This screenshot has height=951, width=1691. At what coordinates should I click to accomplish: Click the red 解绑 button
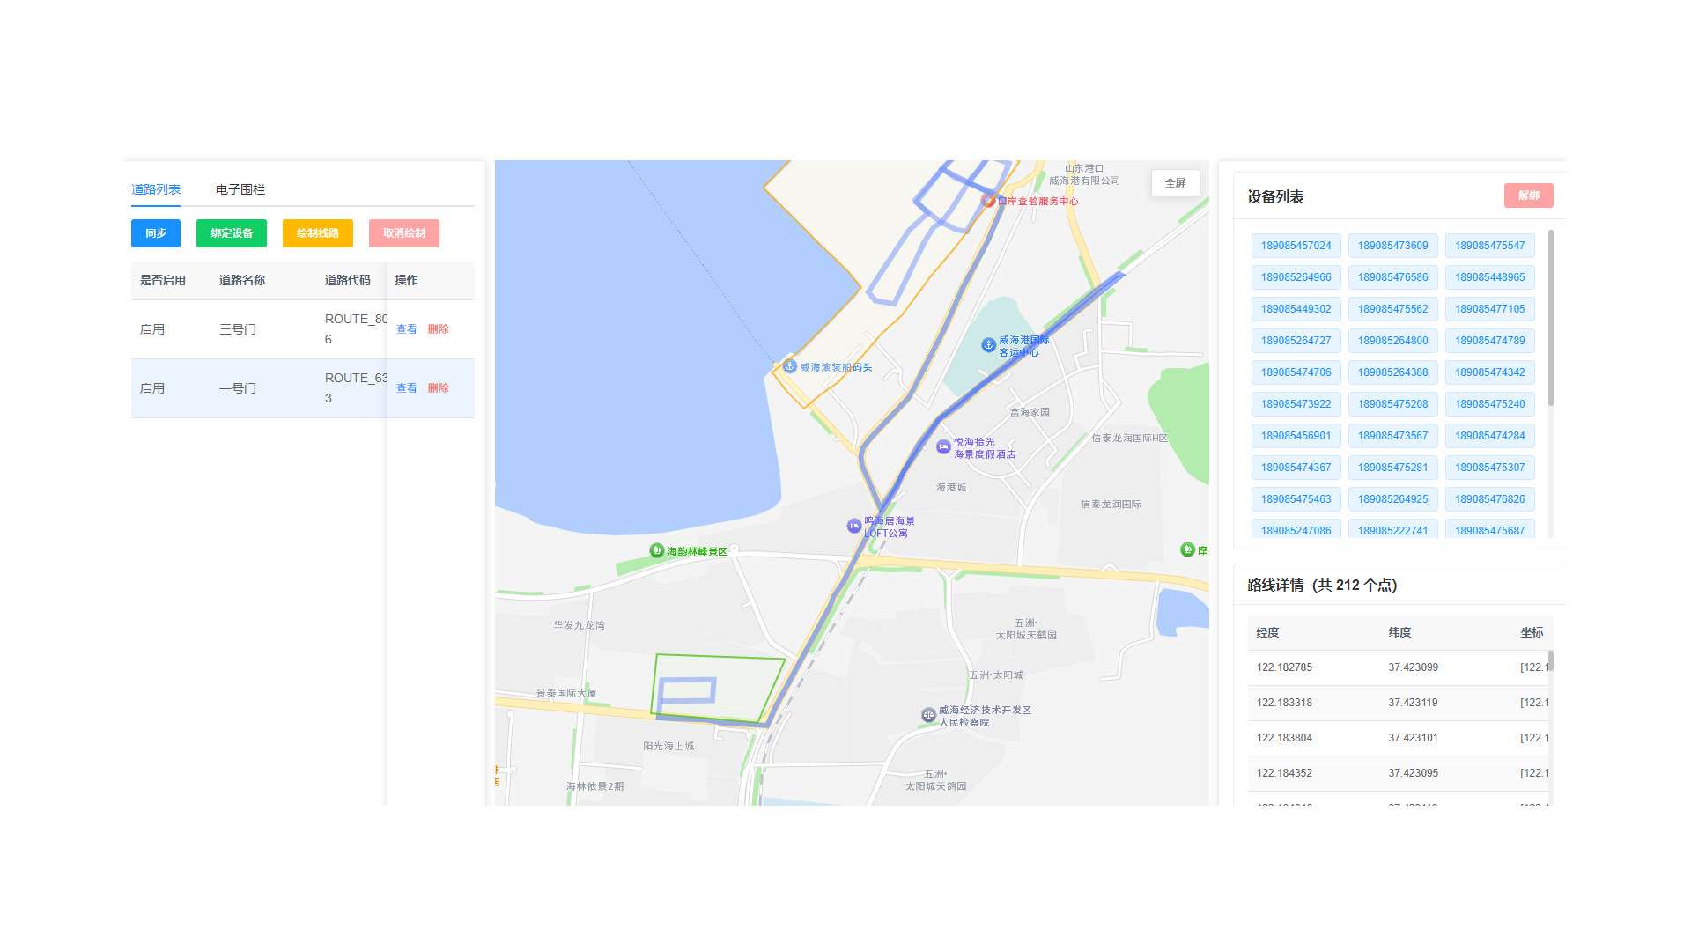tap(1529, 195)
